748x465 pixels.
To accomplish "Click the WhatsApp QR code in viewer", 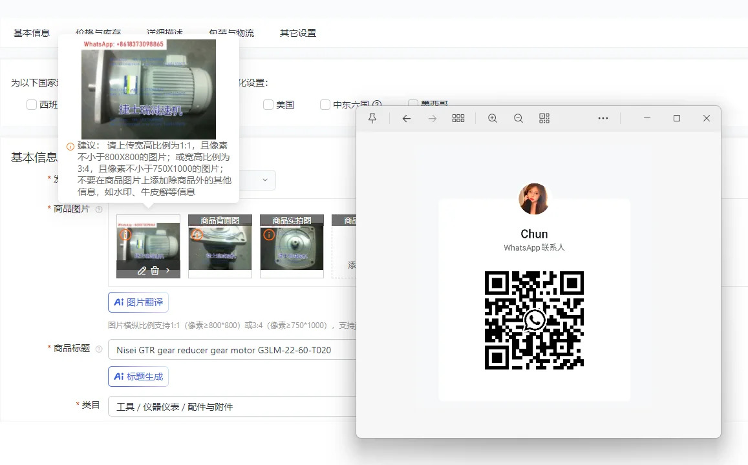I will 534,320.
